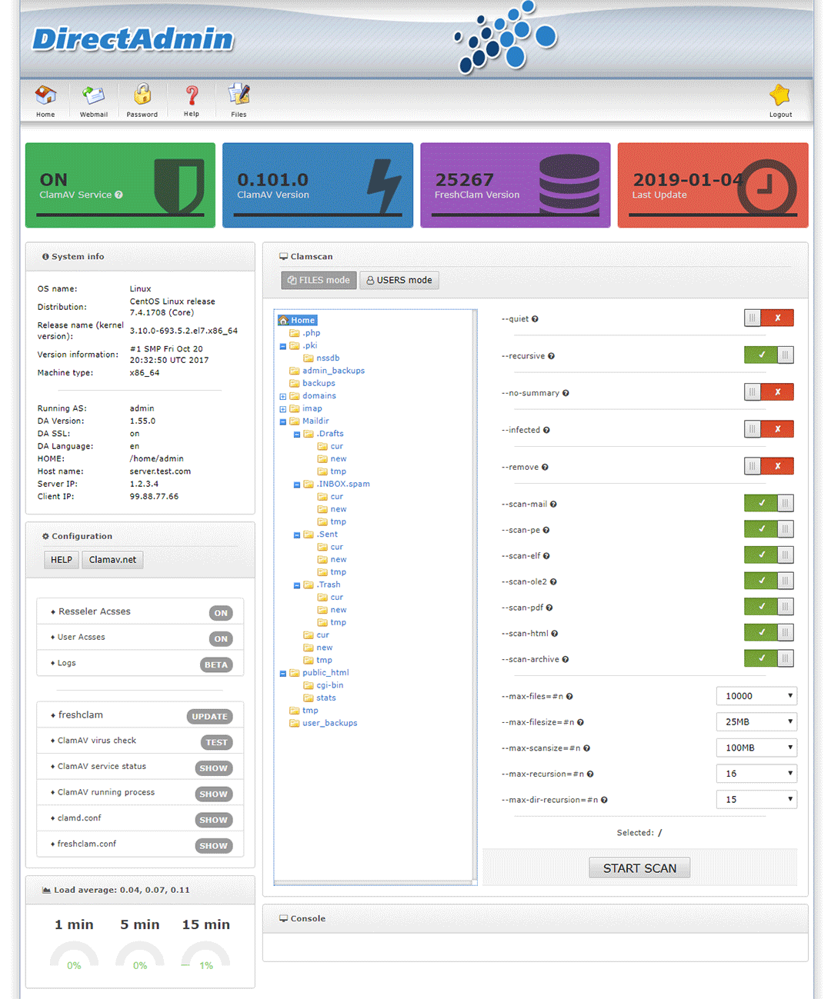The image size is (831, 999).
Task: Collapse the Maildir folder tree
Action: pos(282,421)
